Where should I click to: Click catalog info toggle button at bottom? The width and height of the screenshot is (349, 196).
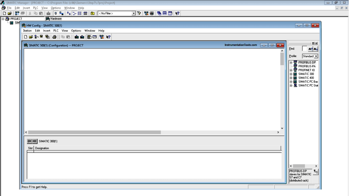tap(316, 172)
